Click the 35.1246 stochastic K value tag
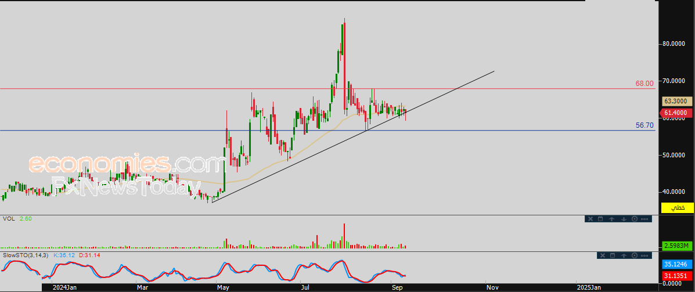 [678, 265]
